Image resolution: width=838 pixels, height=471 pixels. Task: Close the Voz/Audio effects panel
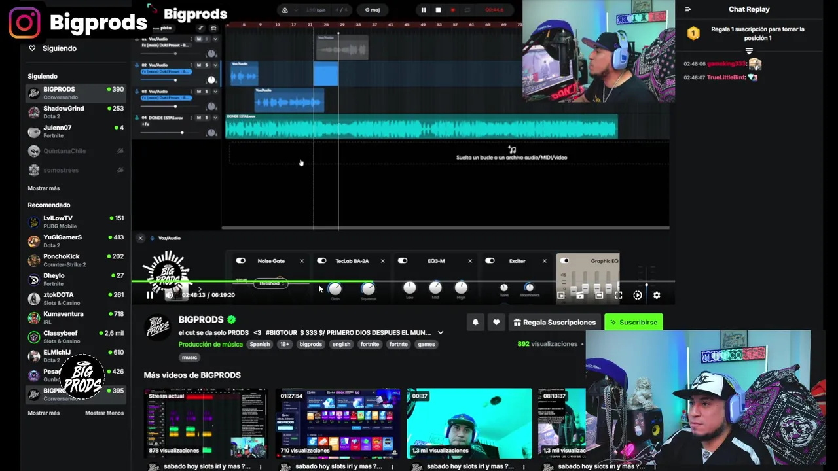click(x=140, y=238)
